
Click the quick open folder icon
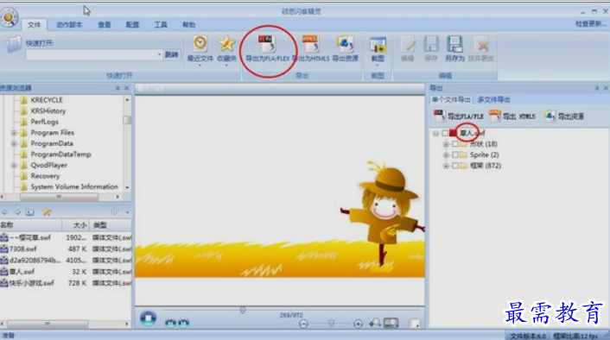point(14,43)
